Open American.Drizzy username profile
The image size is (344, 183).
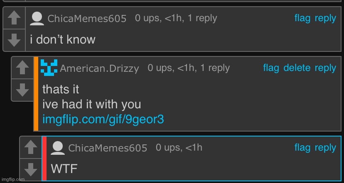click(x=99, y=68)
